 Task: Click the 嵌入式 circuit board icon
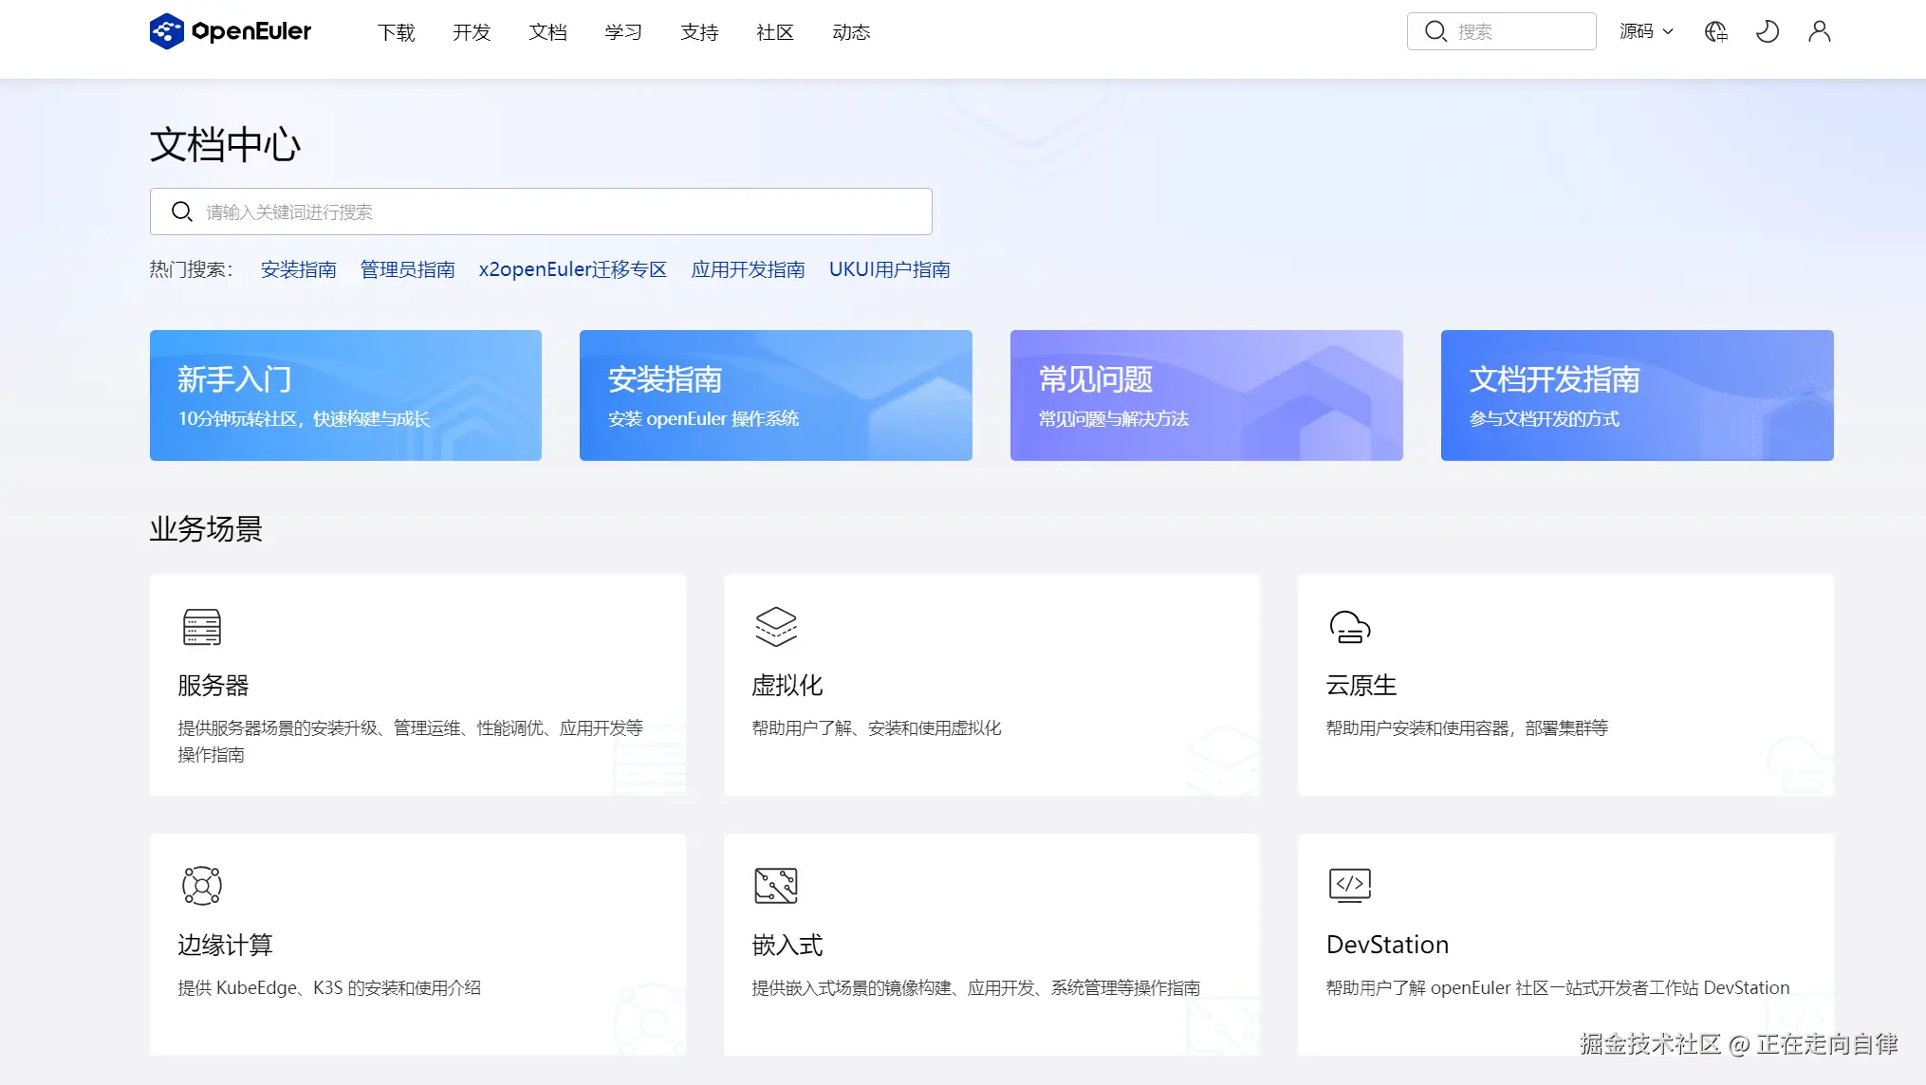775,885
